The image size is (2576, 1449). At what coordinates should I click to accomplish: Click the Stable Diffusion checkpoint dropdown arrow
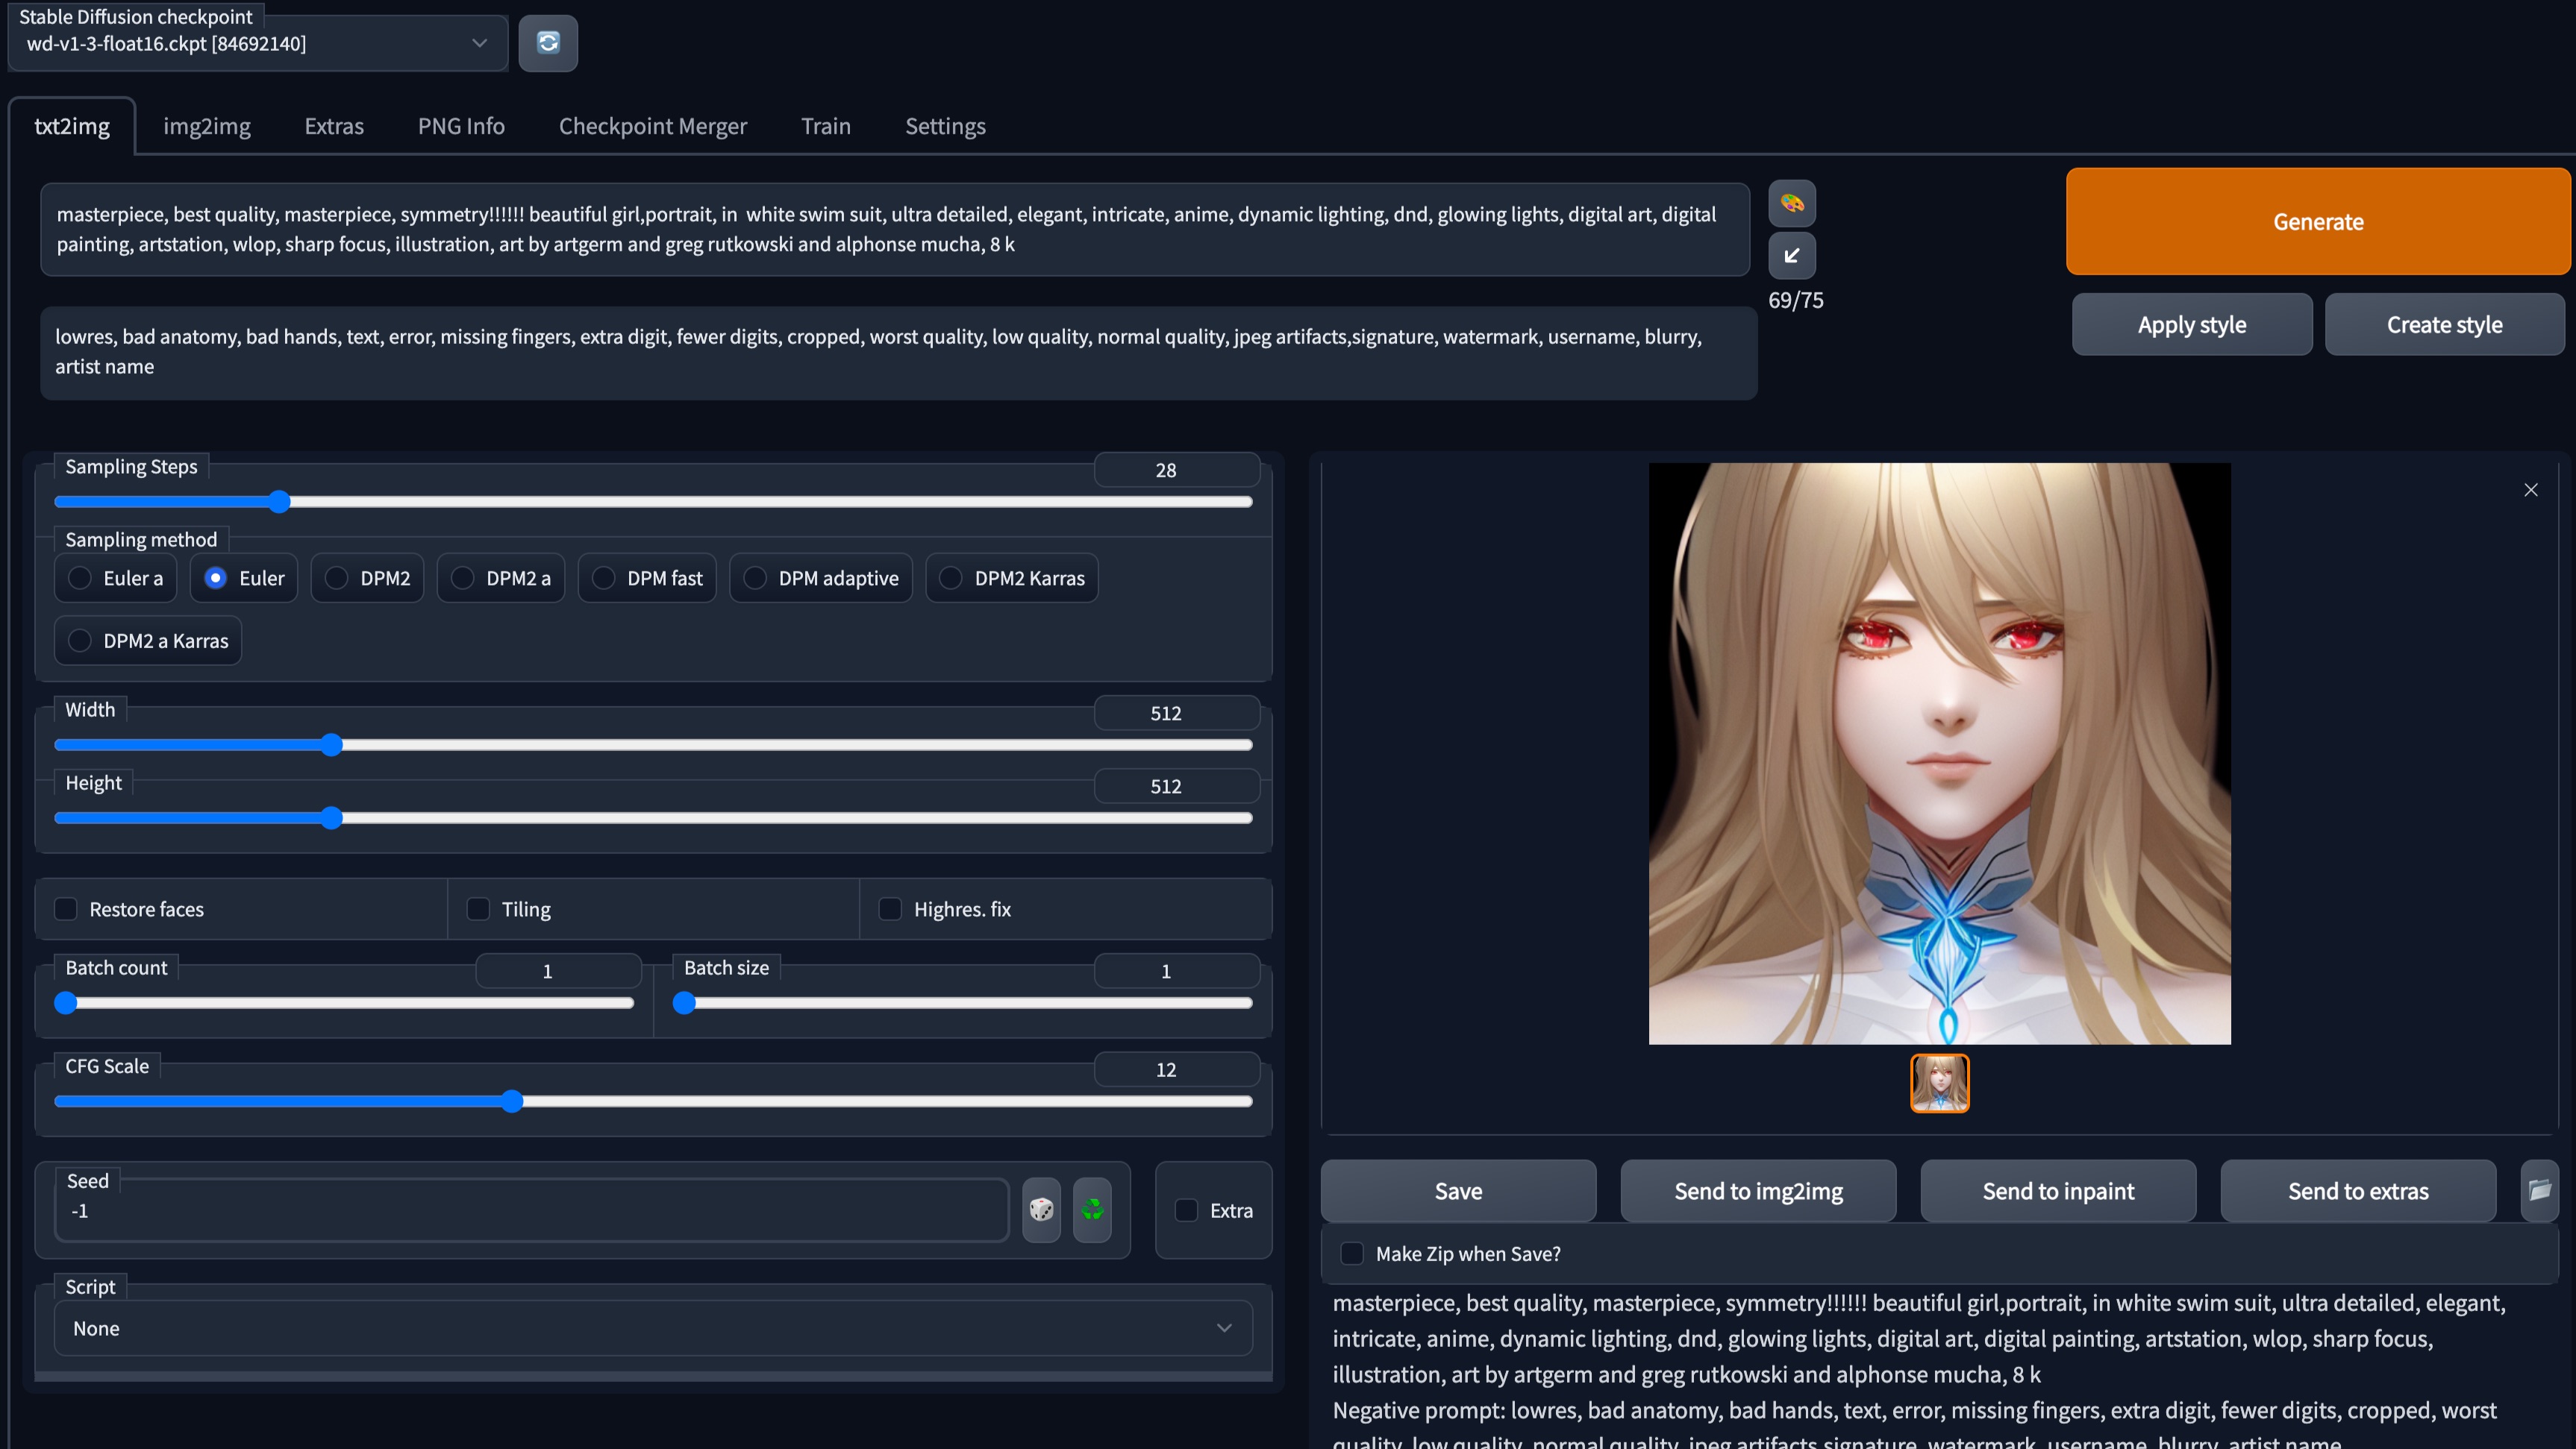pyautogui.click(x=480, y=43)
